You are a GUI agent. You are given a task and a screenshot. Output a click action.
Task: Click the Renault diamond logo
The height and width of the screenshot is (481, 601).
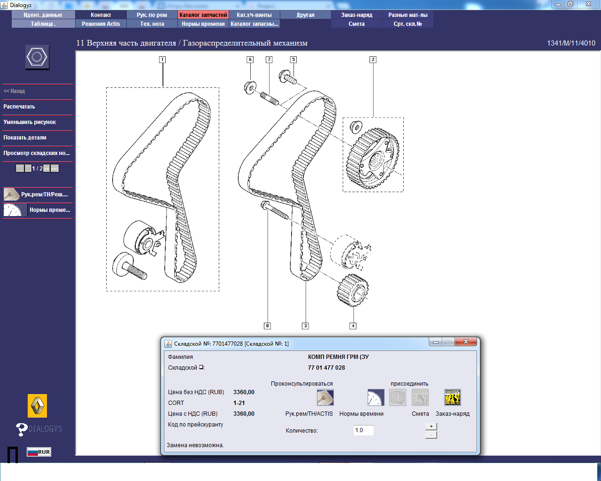click(x=37, y=406)
